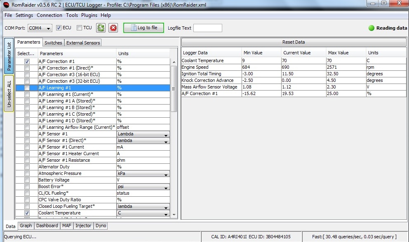The image size is (409, 242).
Task: Click the RomRaider app icon in title bar
Action: [x=6, y=5]
